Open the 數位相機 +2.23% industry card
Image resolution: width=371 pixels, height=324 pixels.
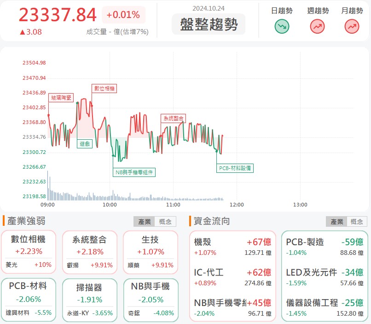click(29, 252)
